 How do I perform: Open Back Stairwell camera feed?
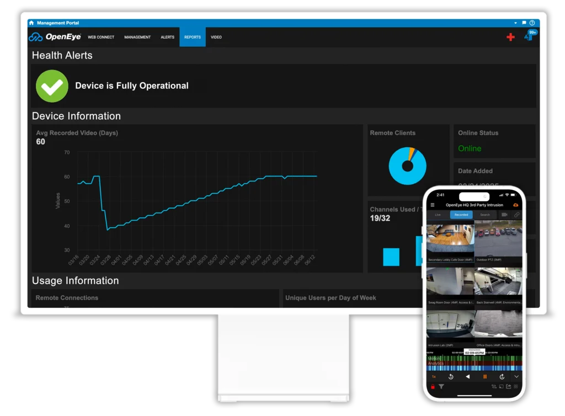point(498,285)
